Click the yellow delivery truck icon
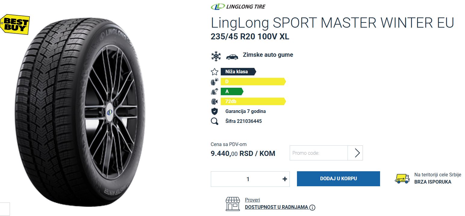The height and width of the screenshot is (216, 465). (x=402, y=179)
